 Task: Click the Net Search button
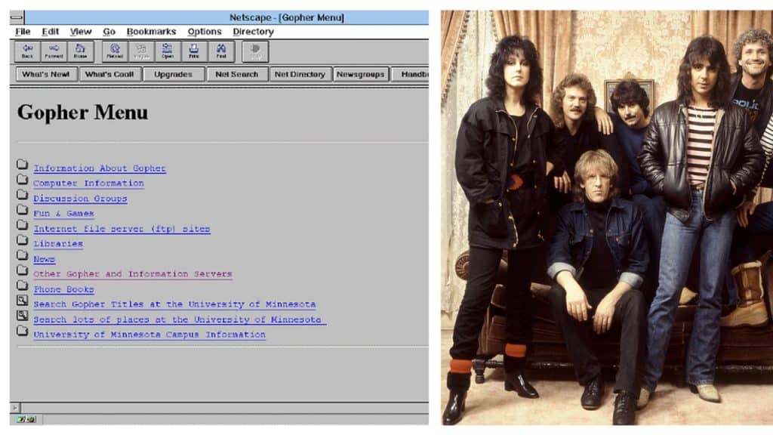tap(236, 75)
